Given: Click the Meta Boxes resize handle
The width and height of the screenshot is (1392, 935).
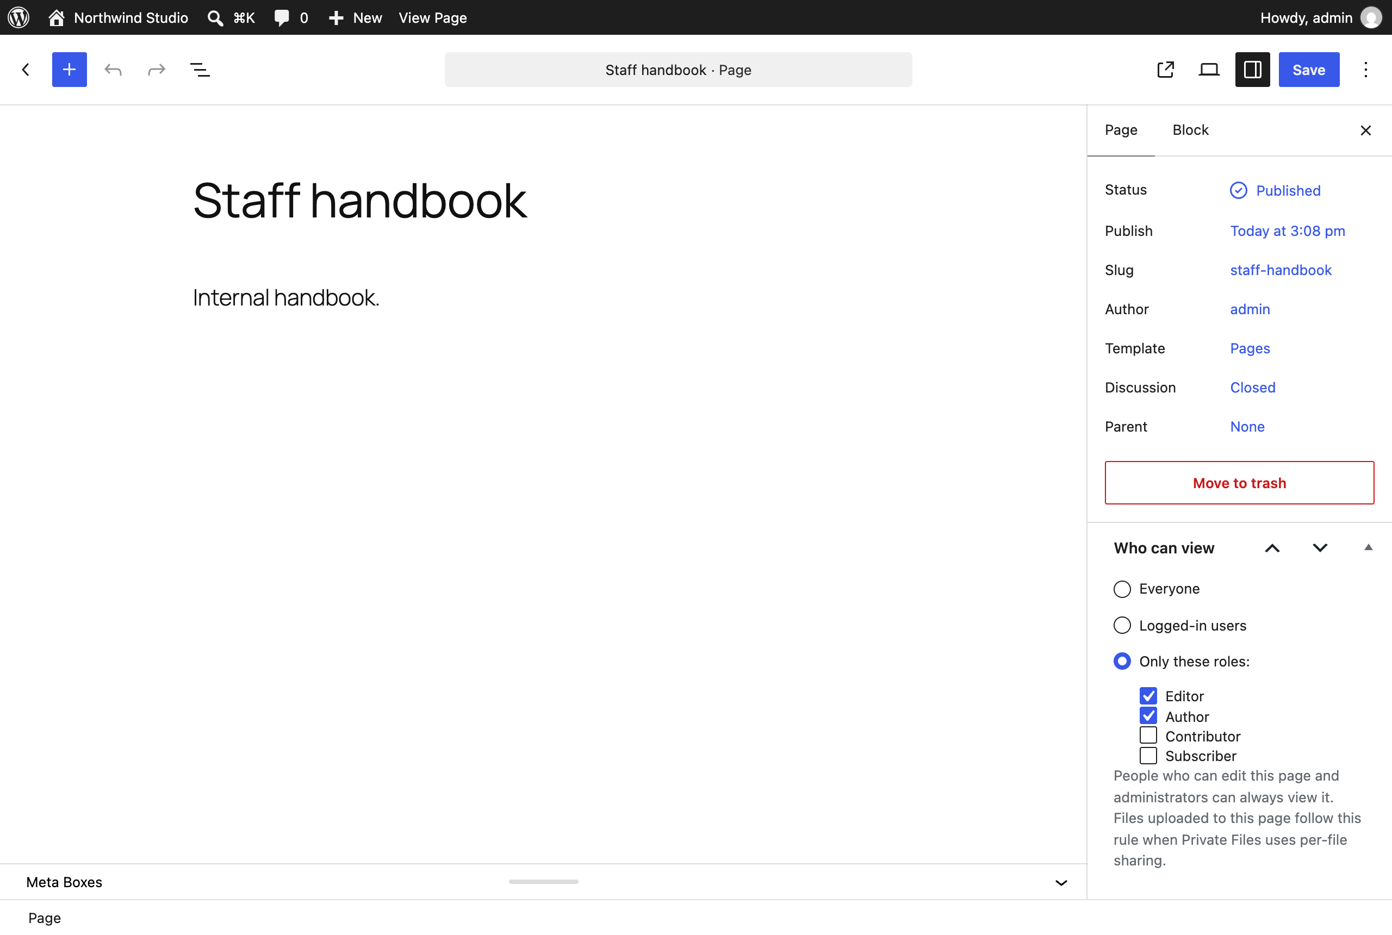Looking at the screenshot, I should click(x=543, y=882).
